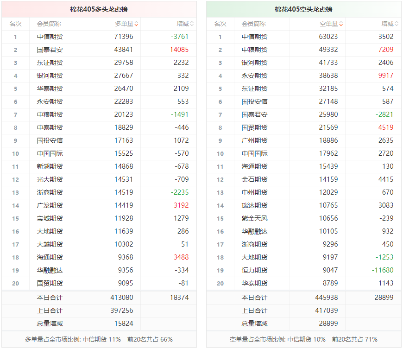403x349 pixels.
Task: Select 中州期货 row
Action: click(x=304, y=192)
